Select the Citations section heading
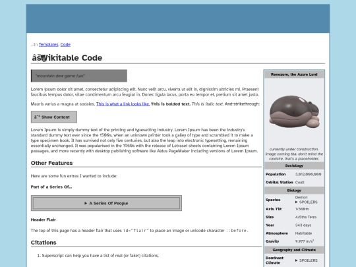 coord(44,243)
